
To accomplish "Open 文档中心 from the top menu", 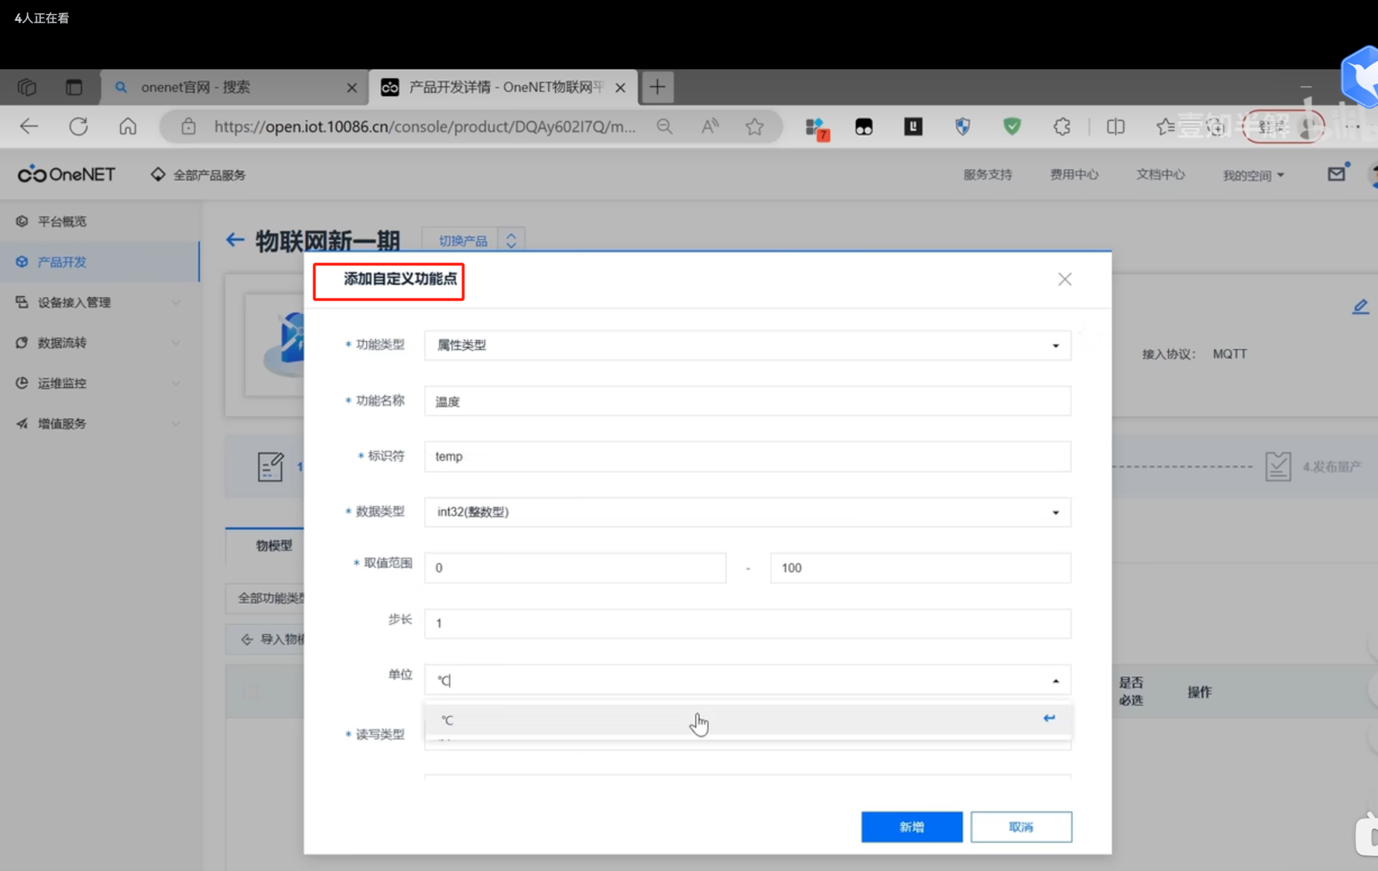I will point(1160,174).
